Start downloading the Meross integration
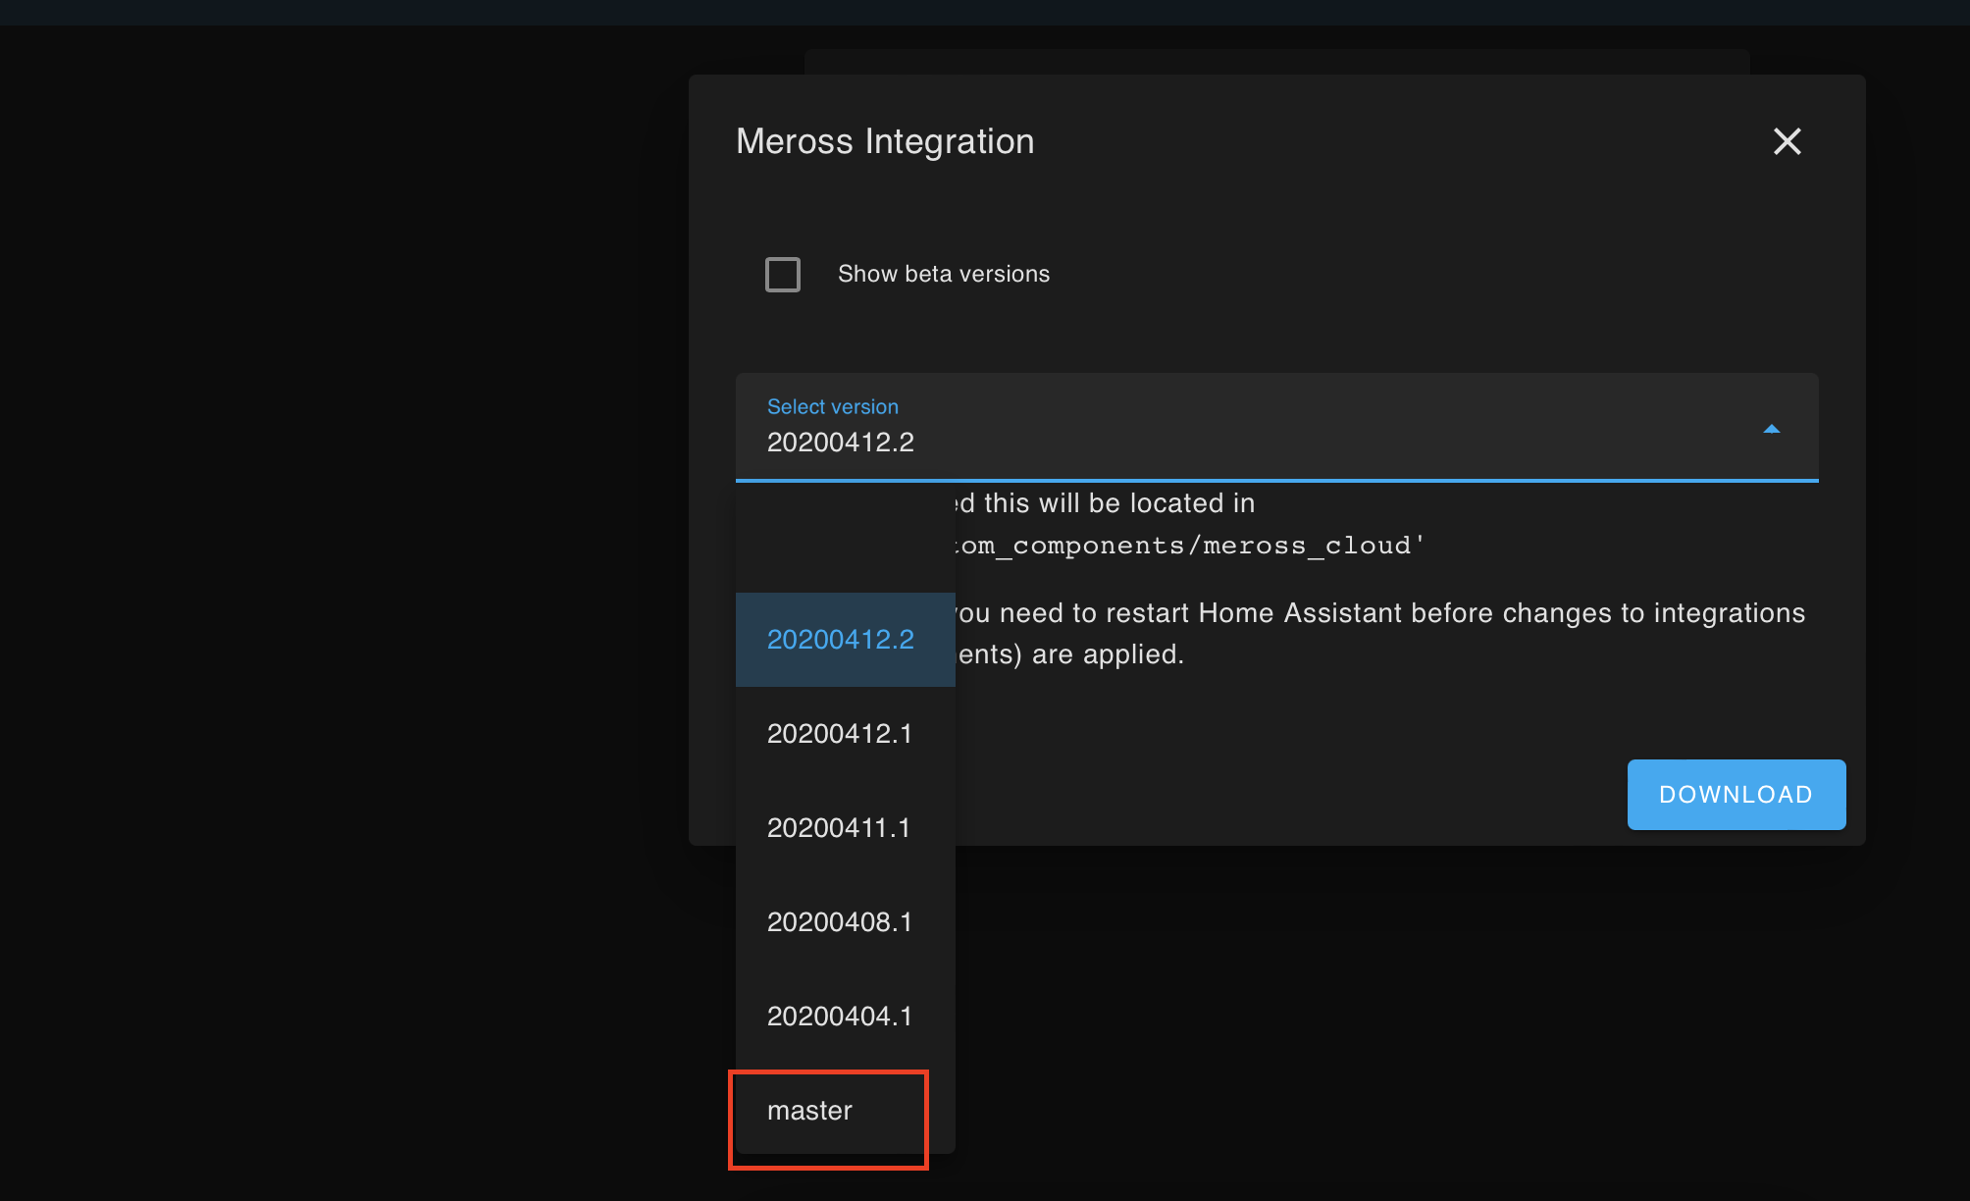Viewport: 1970px width, 1201px height. (1735, 794)
